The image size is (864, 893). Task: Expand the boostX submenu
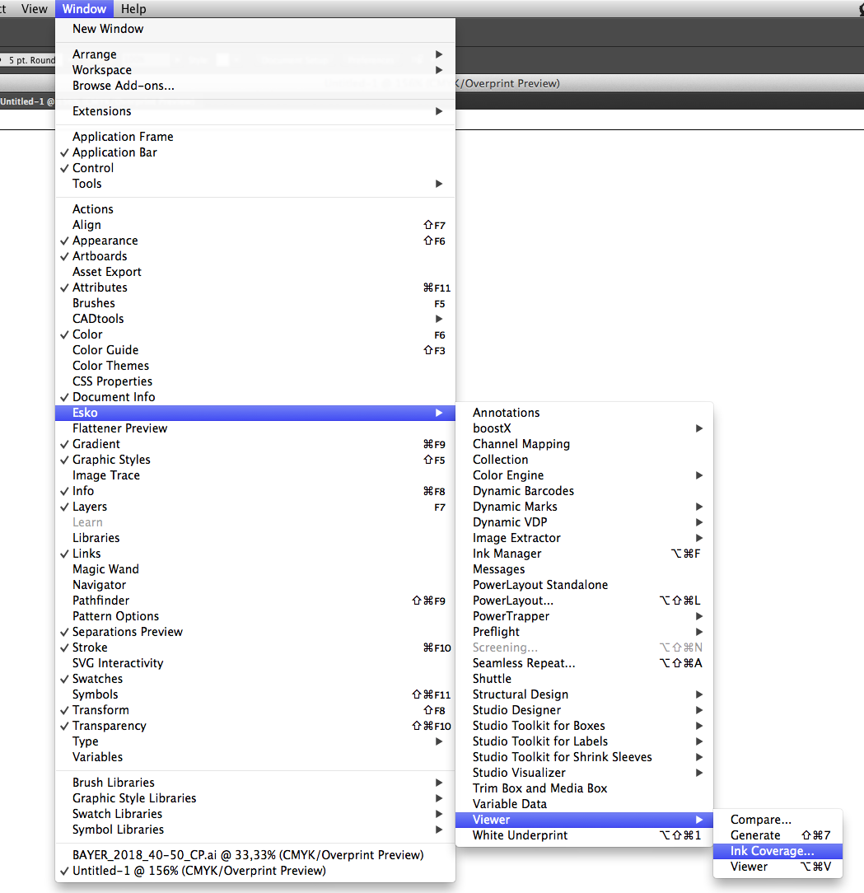click(x=584, y=428)
